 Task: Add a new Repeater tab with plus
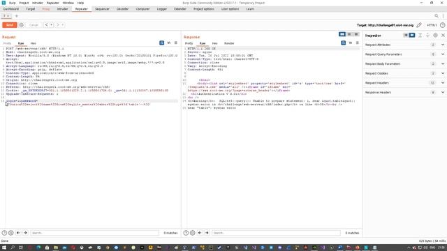pos(17,16)
